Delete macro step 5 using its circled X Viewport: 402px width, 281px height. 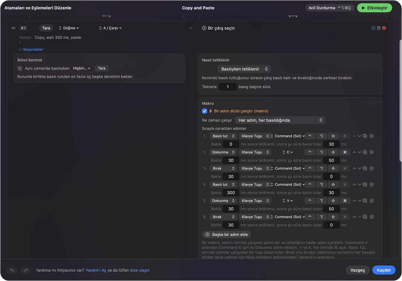[372, 201]
